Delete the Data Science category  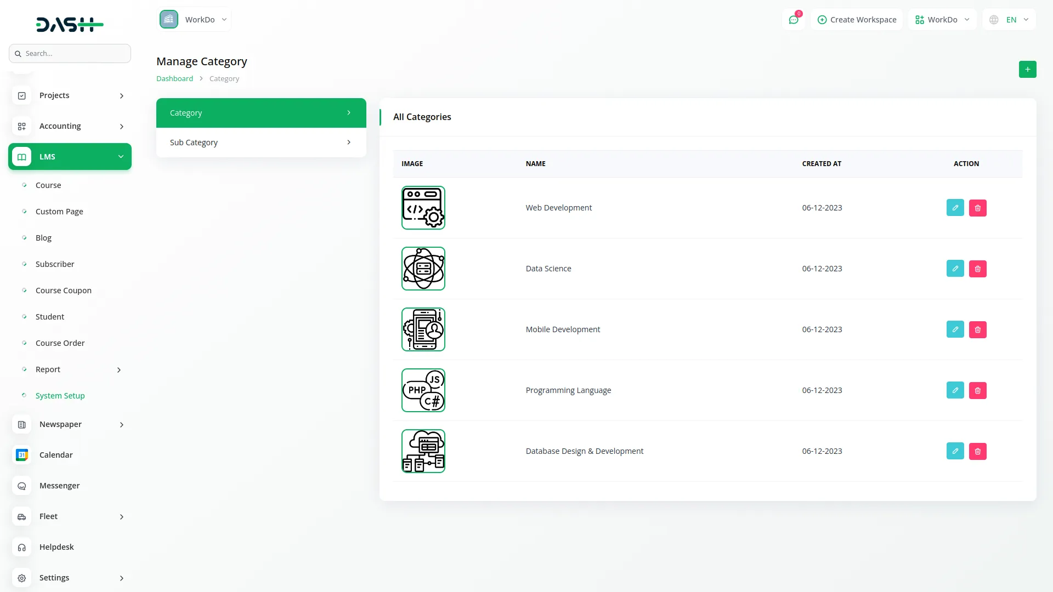(977, 269)
